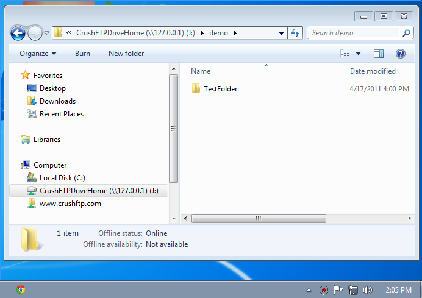Click the file list horizontal scrollbar thumb
The width and height of the screenshot is (422, 298).
tap(259, 218)
